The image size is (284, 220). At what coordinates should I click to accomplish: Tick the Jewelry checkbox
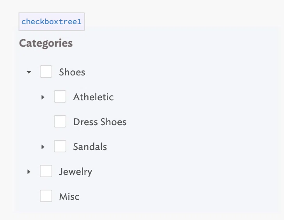tap(46, 171)
